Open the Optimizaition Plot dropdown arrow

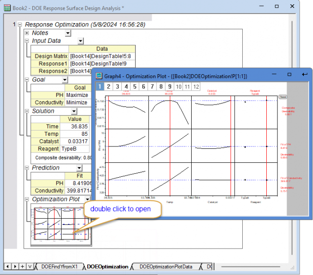(88, 199)
